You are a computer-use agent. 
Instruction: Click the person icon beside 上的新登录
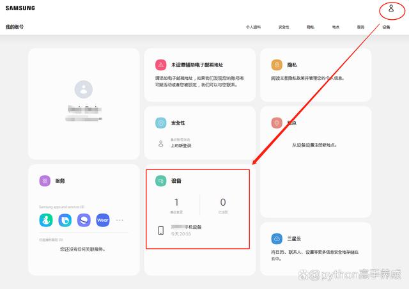(x=160, y=143)
